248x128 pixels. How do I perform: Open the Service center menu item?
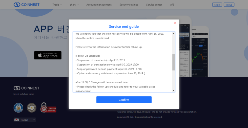tap(154, 5)
